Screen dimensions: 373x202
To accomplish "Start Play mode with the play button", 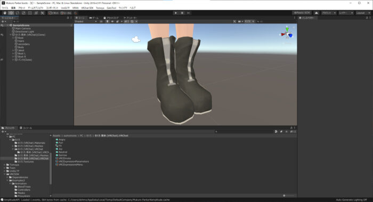I will click(x=176, y=13).
